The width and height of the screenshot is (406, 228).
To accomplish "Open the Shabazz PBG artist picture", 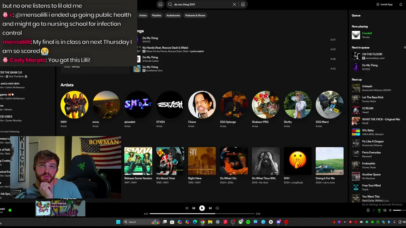I will [265, 105].
